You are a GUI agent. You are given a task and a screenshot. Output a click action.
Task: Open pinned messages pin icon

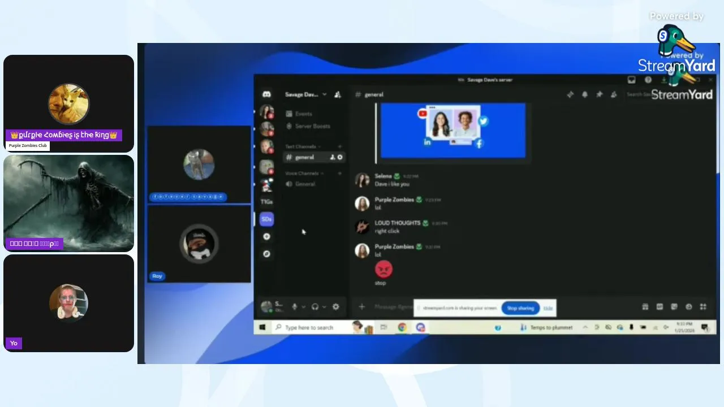[x=600, y=94]
